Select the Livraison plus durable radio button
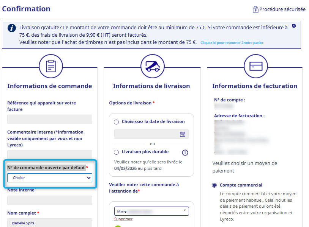 [117, 152]
